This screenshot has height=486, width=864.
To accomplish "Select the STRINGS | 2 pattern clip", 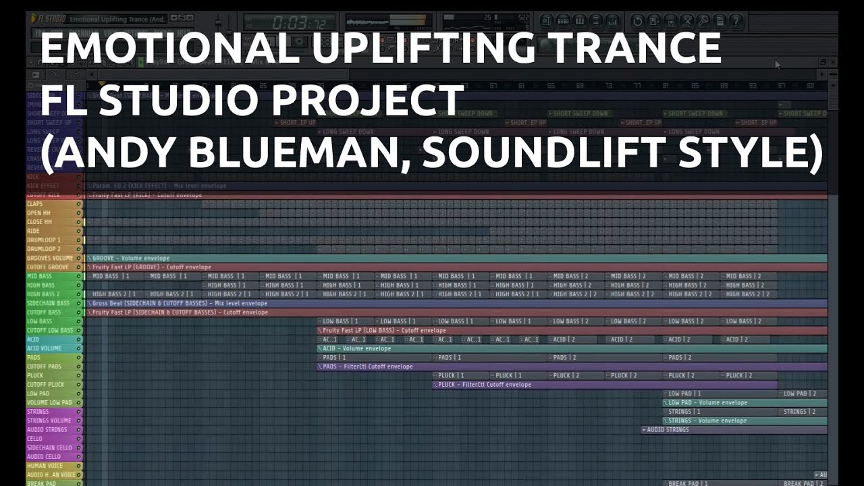I will 803,412.
